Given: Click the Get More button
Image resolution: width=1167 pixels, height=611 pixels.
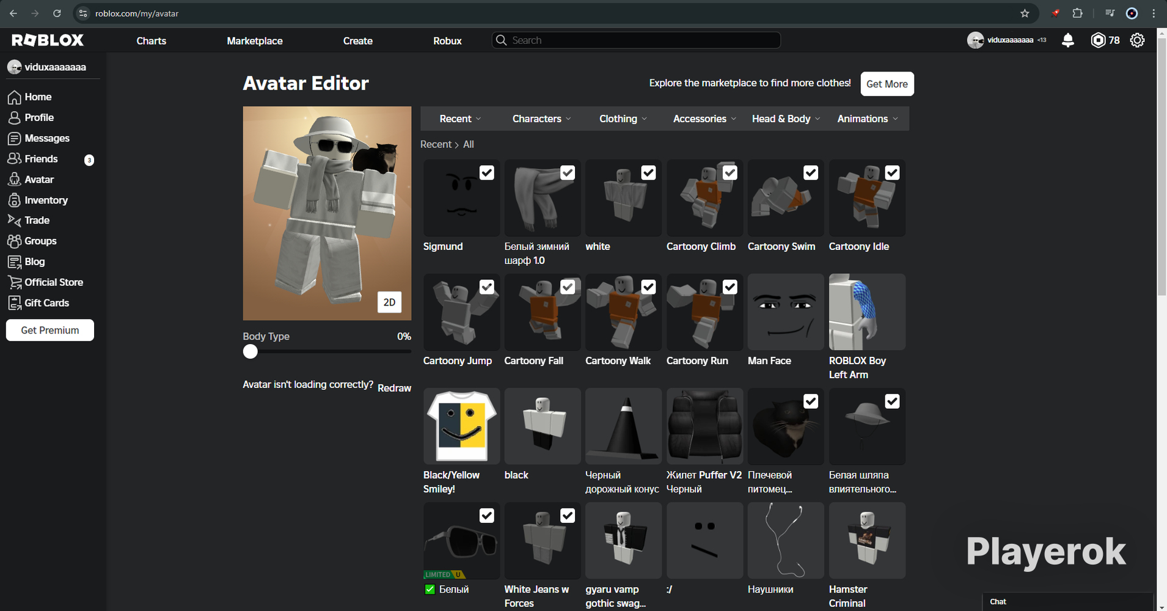Looking at the screenshot, I should point(887,84).
